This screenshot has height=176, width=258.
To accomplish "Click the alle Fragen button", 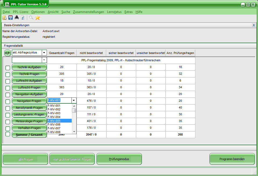I will pyautogui.click(x=25, y=159).
